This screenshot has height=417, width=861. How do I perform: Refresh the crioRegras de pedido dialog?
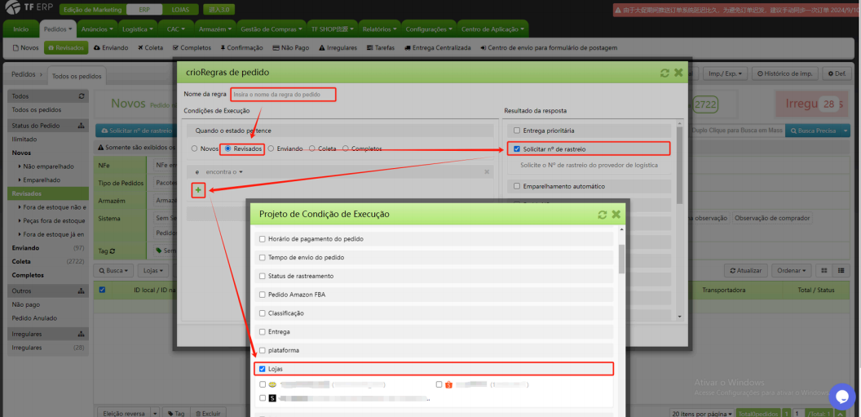pyautogui.click(x=665, y=73)
